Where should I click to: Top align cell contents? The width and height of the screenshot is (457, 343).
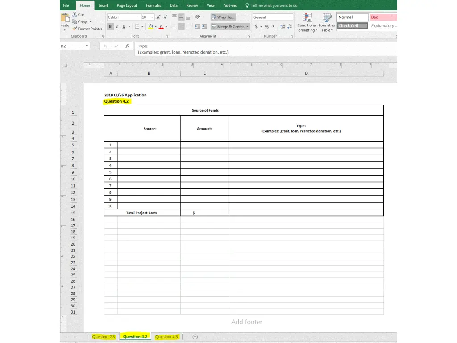pyautogui.click(x=174, y=17)
